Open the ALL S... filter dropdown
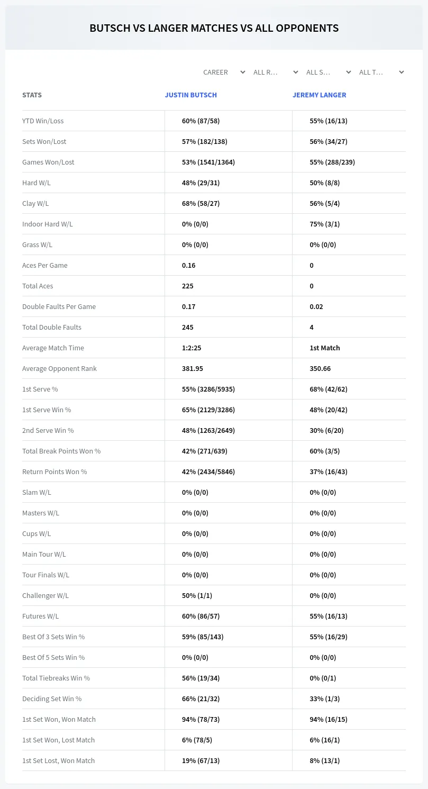The width and height of the screenshot is (428, 789). (x=329, y=72)
